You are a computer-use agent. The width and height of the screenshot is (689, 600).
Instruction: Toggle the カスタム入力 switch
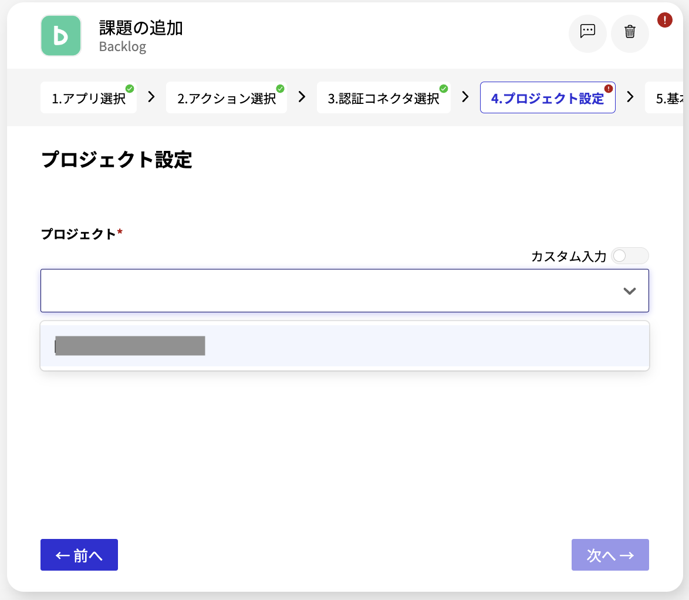[x=630, y=256]
